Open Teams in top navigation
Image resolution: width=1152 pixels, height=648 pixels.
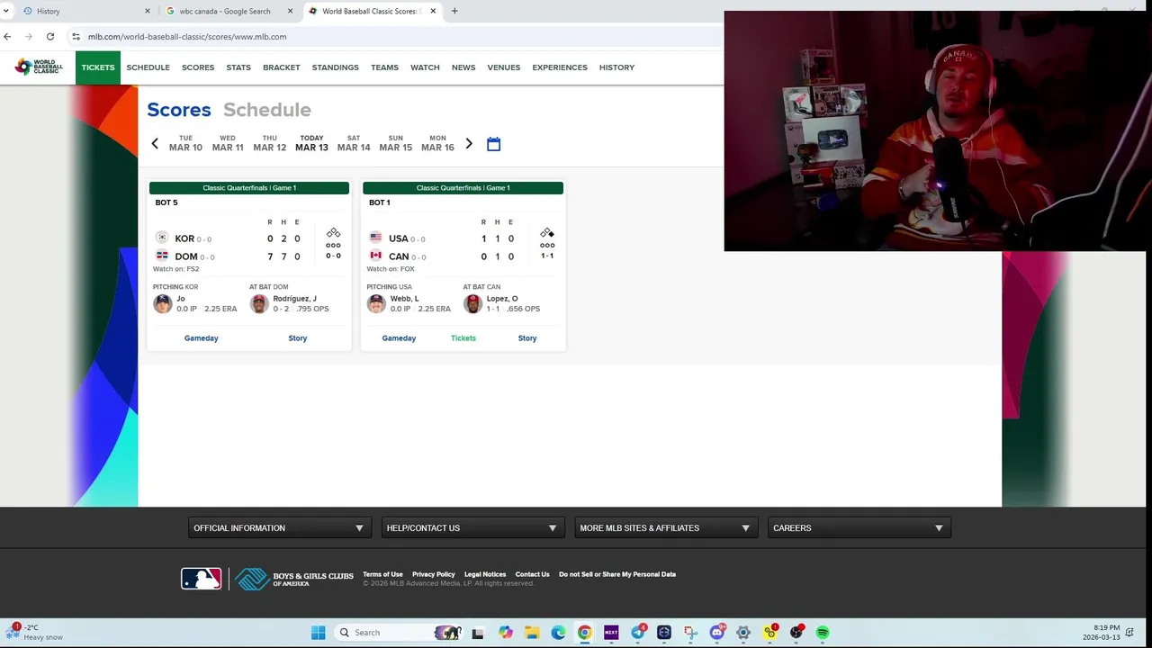[384, 67]
